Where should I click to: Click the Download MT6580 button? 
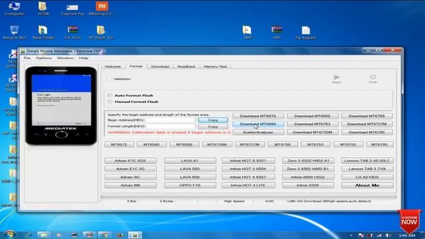pos(258,124)
